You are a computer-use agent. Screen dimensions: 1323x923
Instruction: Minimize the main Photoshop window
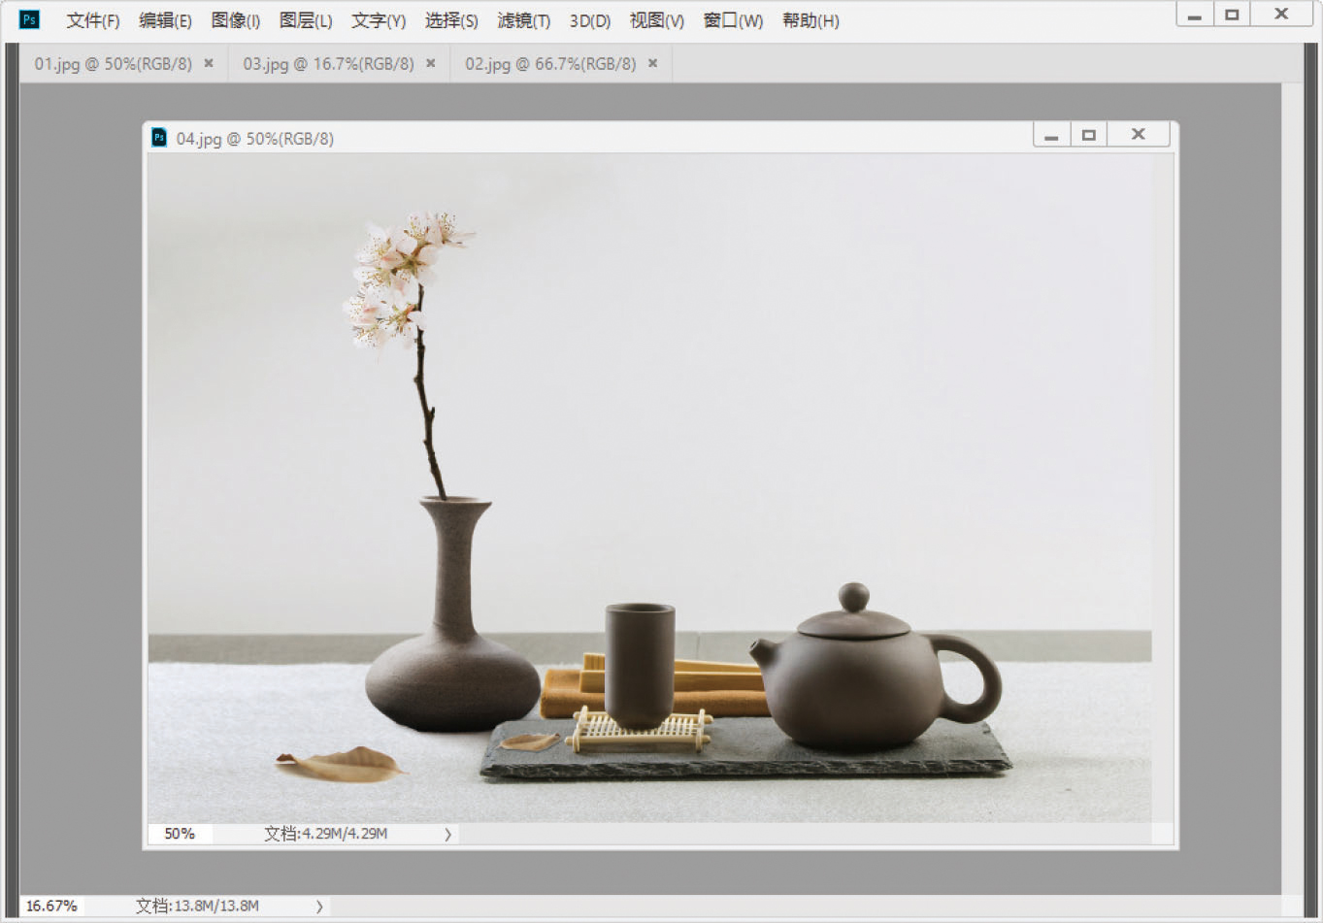point(1195,14)
